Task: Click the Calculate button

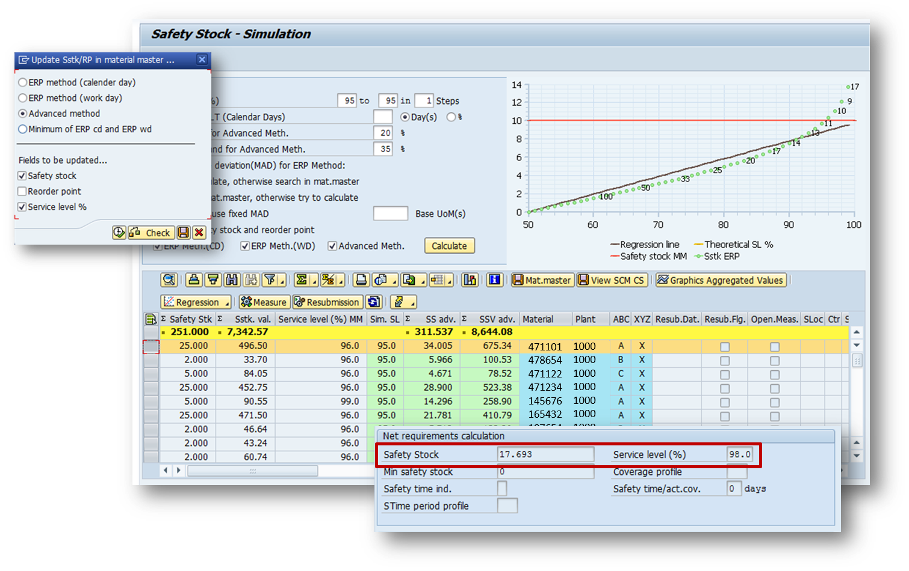Action: [x=449, y=246]
